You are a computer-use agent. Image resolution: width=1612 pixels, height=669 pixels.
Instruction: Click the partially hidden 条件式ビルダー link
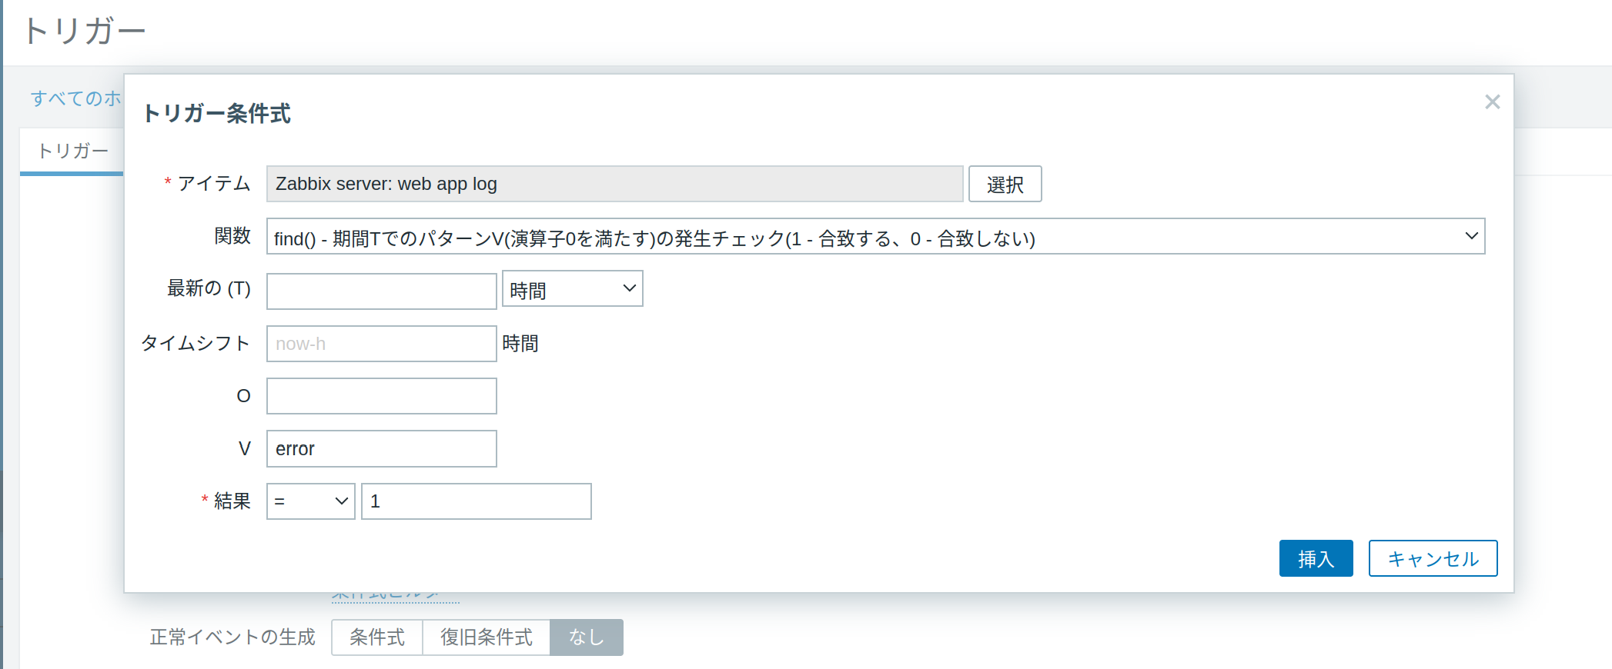pos(396,597)
